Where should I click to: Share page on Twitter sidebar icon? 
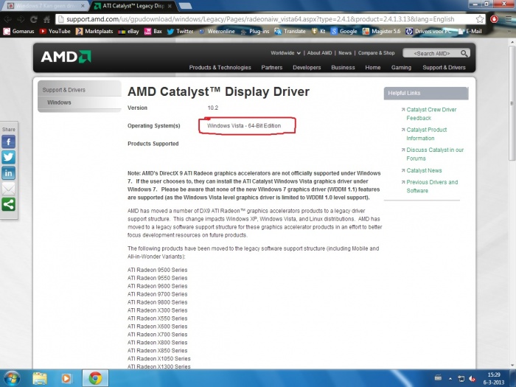click(9, 157)
